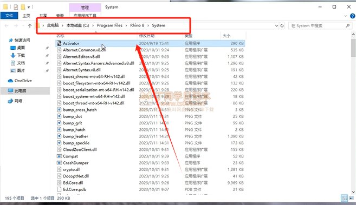The height and width of the screenshot is (205, 356).
Task: Go back with the back arrow
Action: click(7, 25)
